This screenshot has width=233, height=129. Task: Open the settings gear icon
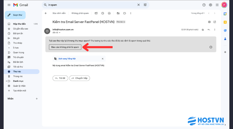210,5
